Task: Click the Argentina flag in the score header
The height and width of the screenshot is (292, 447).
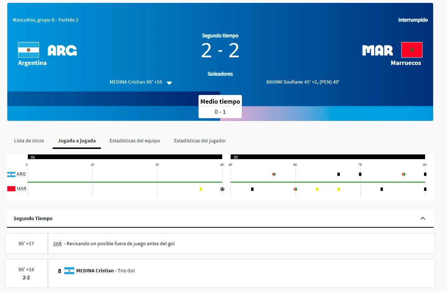Action: [29, 50]
